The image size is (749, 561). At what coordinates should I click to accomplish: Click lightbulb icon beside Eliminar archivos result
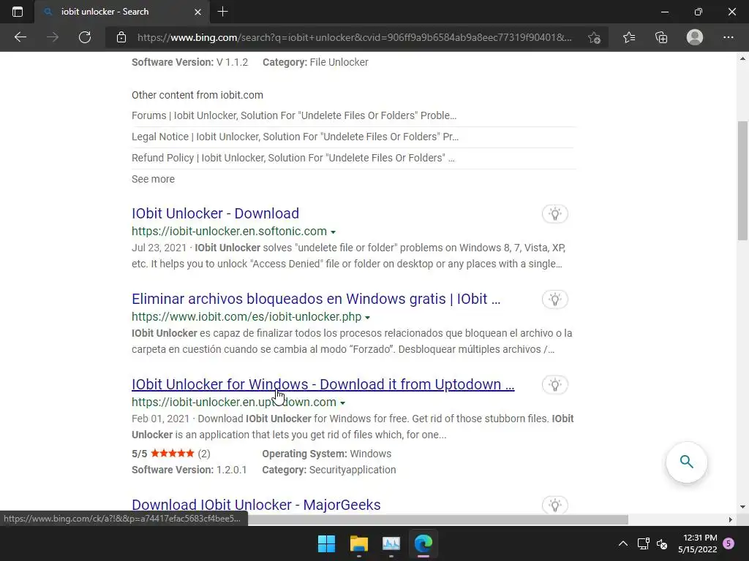pyautogui.click(x=555, y=299)
